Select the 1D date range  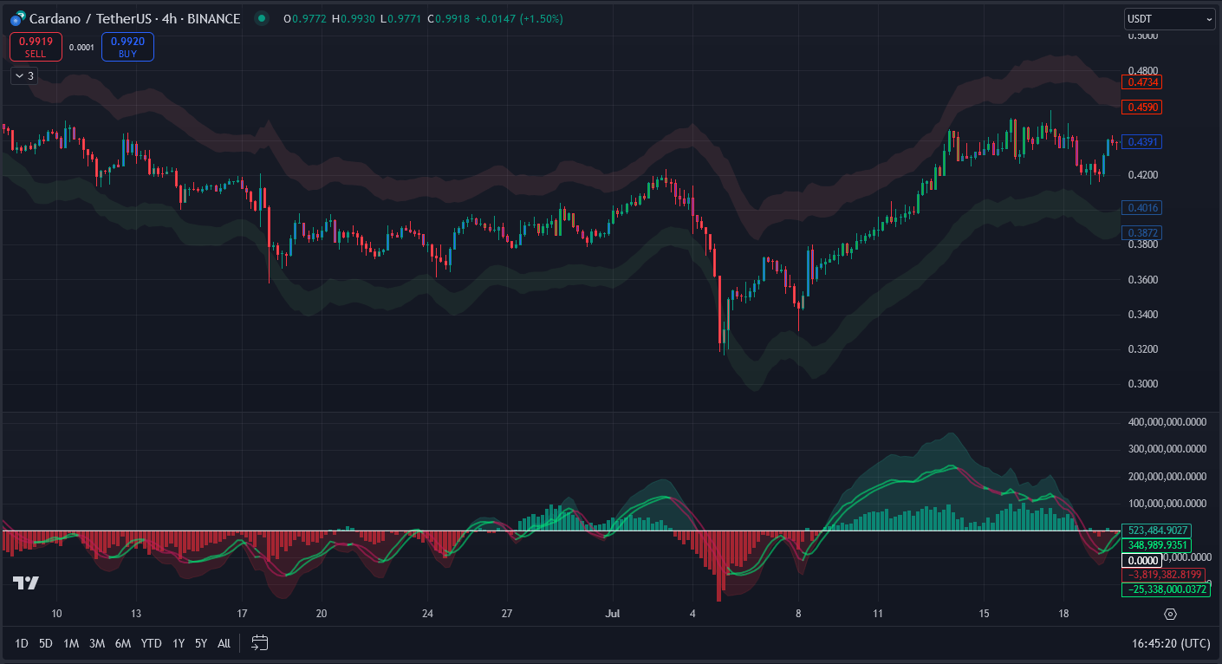pos(22,643)
